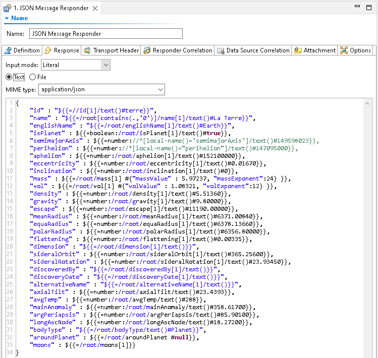This screenshot has height=358, width=378.
Task: Click the "sideralRotation" line
Action: [160, 262]
